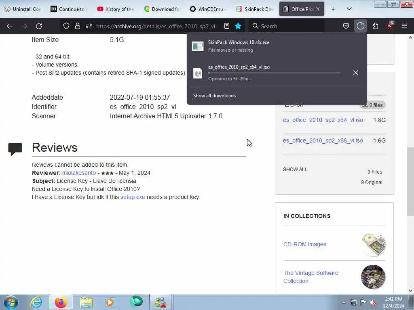Expand the list all tabs chevron
This screenshot has width=414, height=310.
(349, 9)
